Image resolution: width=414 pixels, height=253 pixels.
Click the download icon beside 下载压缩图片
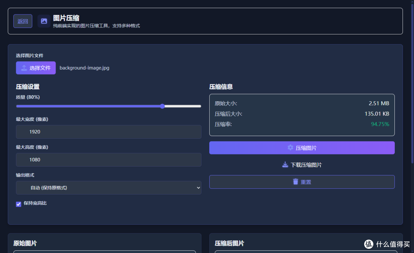[x=285, y=165]
